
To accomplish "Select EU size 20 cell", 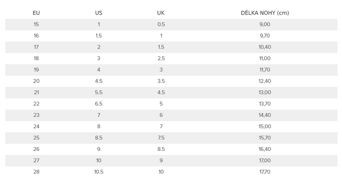I will click(36, 81).
